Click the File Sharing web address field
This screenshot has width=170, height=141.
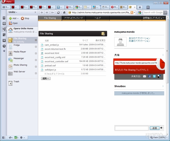136,63
